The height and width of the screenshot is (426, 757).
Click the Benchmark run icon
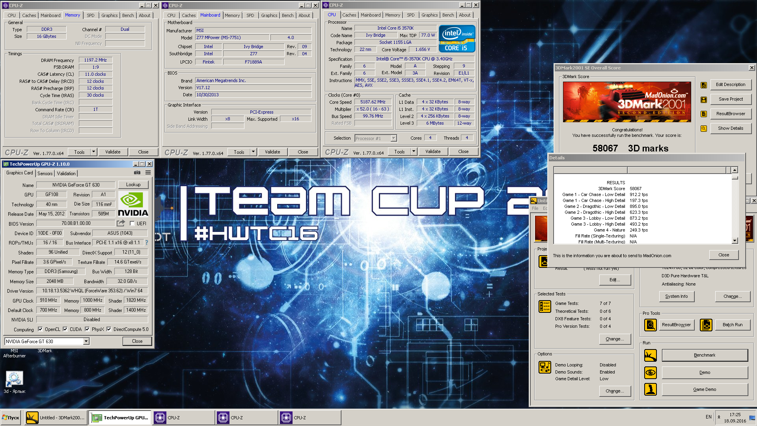651,355
